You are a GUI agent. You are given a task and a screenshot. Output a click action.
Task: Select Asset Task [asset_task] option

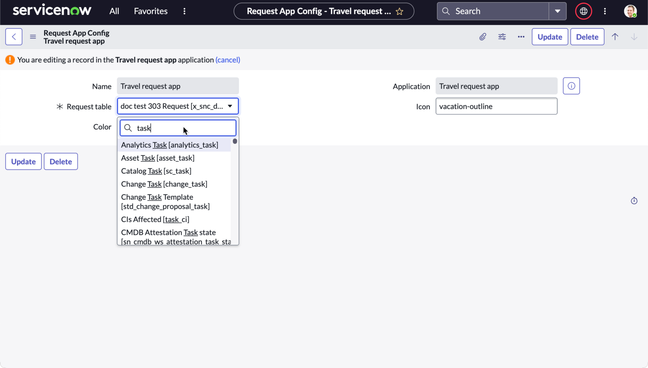tap(174, 158)
